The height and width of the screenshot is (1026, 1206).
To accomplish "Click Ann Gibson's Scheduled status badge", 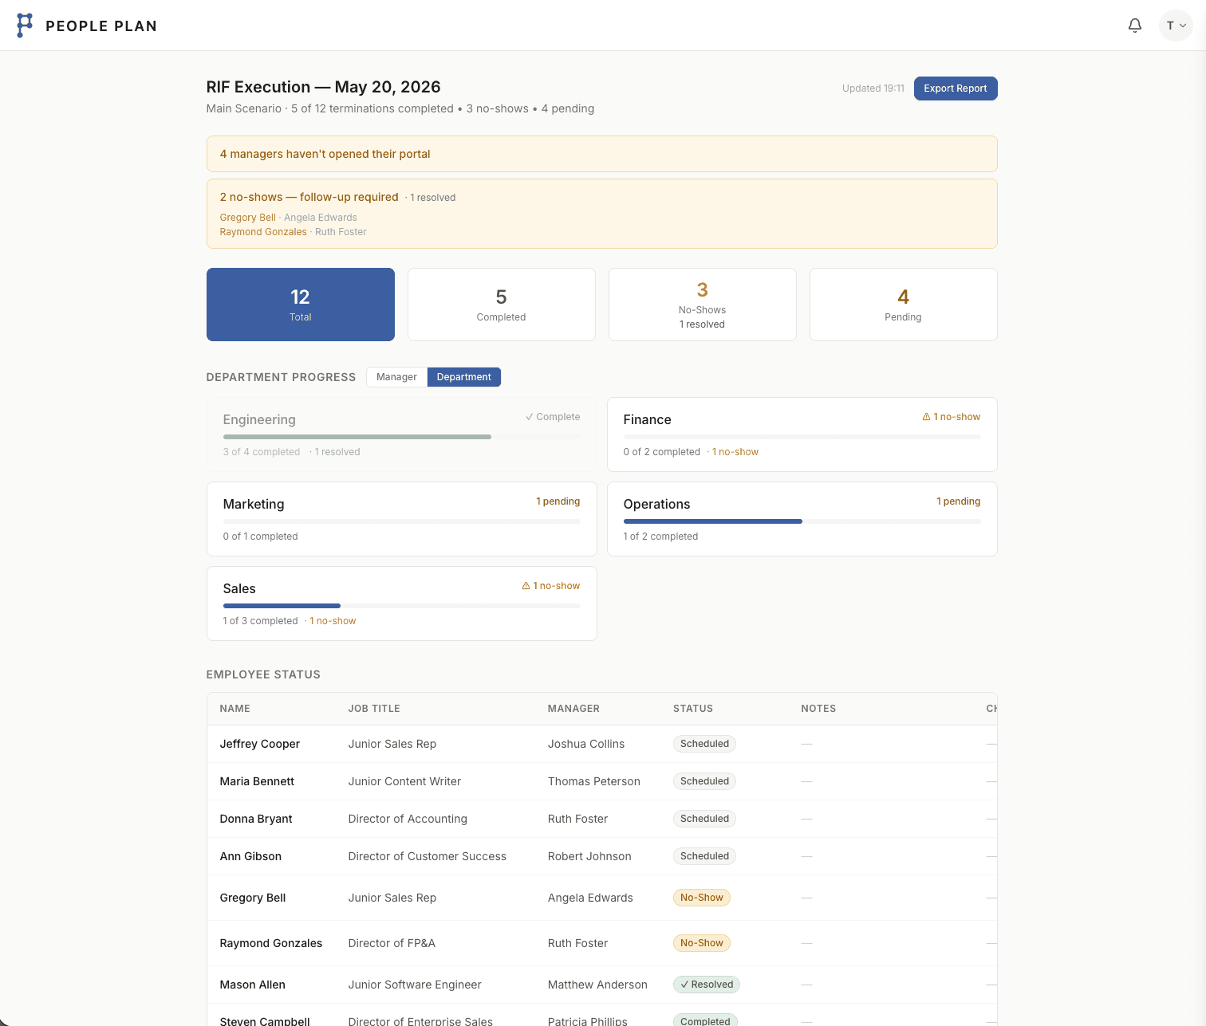I will click(x=704, y=856).
